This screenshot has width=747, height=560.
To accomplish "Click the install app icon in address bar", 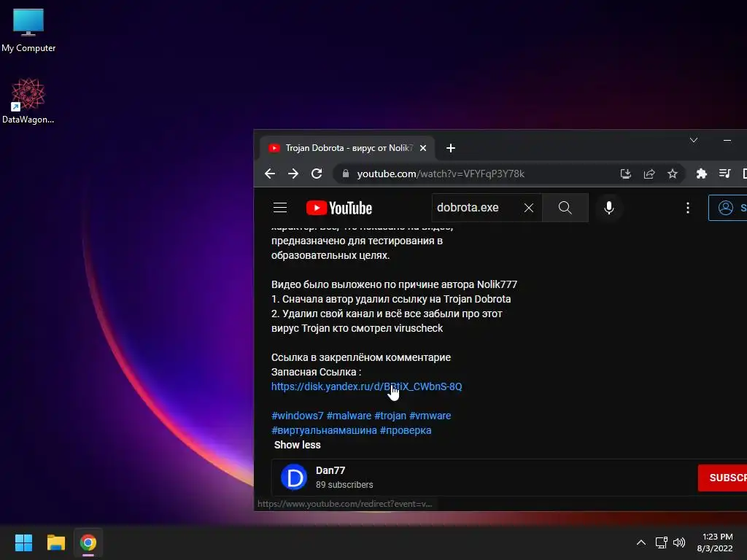I will coord(625,174).
